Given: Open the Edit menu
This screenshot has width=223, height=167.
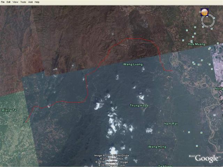Looking at the screenshot, I should pyautogui.click(x=8, y=2).
